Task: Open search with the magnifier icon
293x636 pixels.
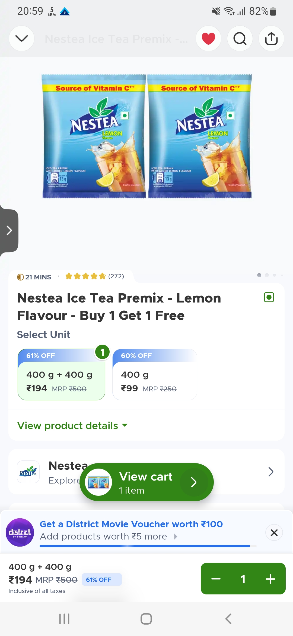Action: pos(240,38)
